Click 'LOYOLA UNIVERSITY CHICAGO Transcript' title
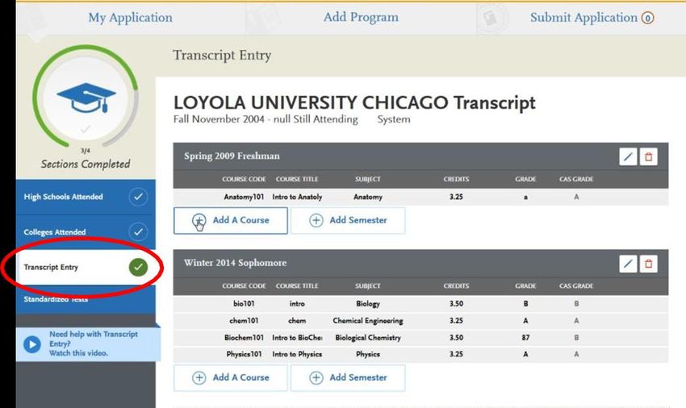This screenshot has height=408, width=686. click(354, 102)
